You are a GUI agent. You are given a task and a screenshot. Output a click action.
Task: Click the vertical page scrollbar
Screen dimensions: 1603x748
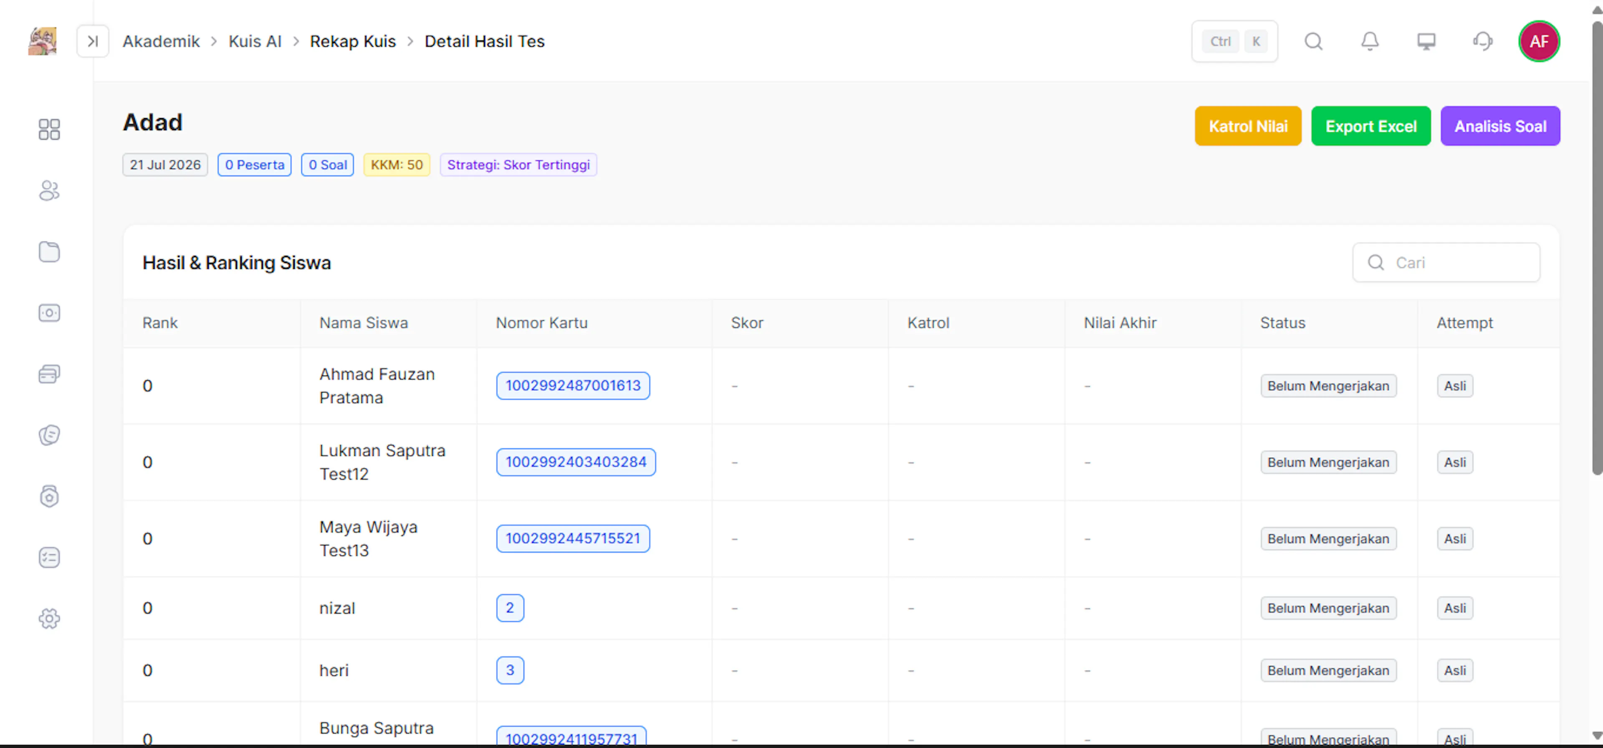[1597, 249]
